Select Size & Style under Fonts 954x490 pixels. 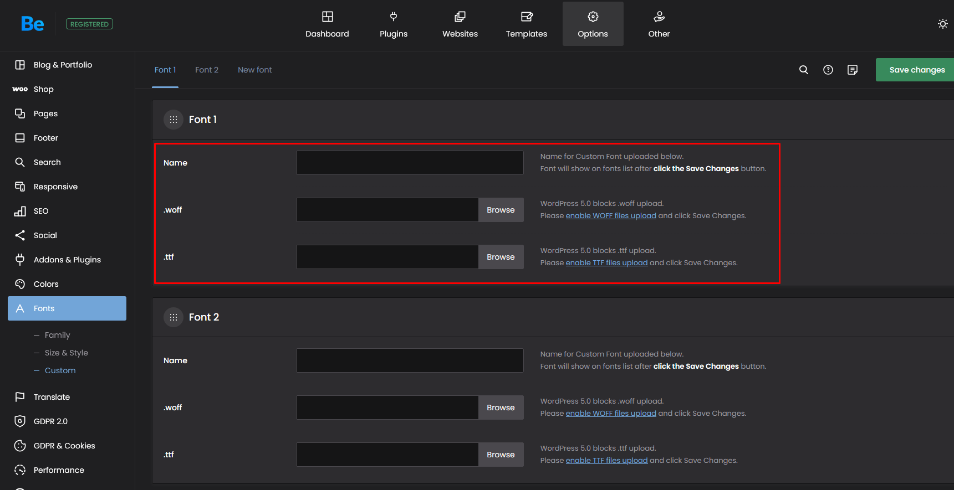tap(66, 353)
